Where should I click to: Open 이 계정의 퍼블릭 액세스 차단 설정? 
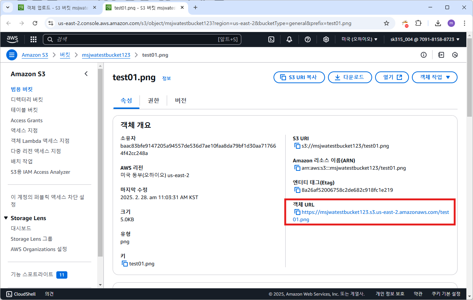click(x=47, y=201)
